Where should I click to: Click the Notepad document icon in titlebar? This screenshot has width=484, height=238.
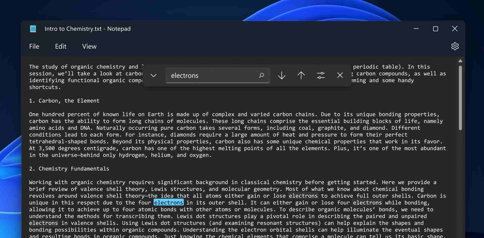[33, 28]
